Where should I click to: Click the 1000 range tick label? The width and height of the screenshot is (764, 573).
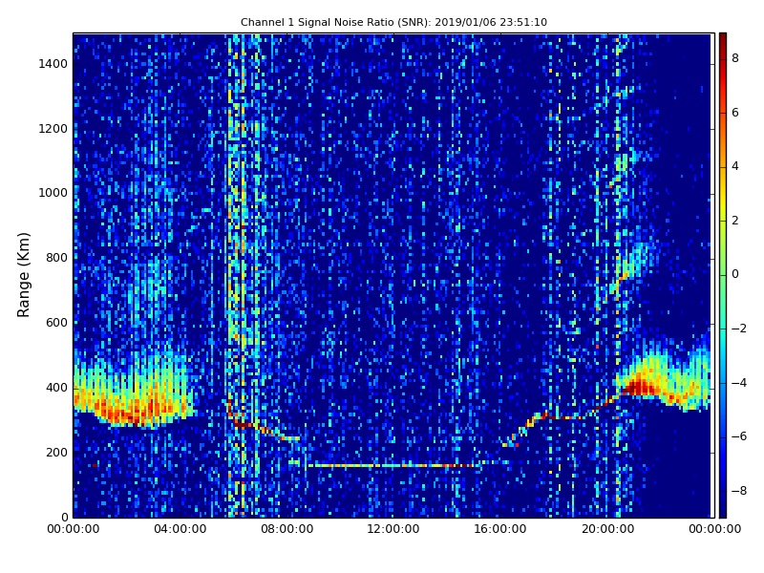(x=53, y=193)
